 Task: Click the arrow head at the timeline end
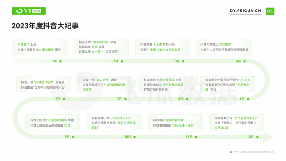pos(268,137)
